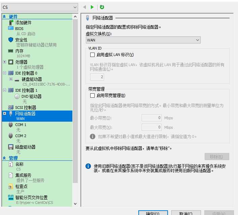Screen dimensions: 238x215
Task: Click the 名称 document icon
Action: pos(11,164)
